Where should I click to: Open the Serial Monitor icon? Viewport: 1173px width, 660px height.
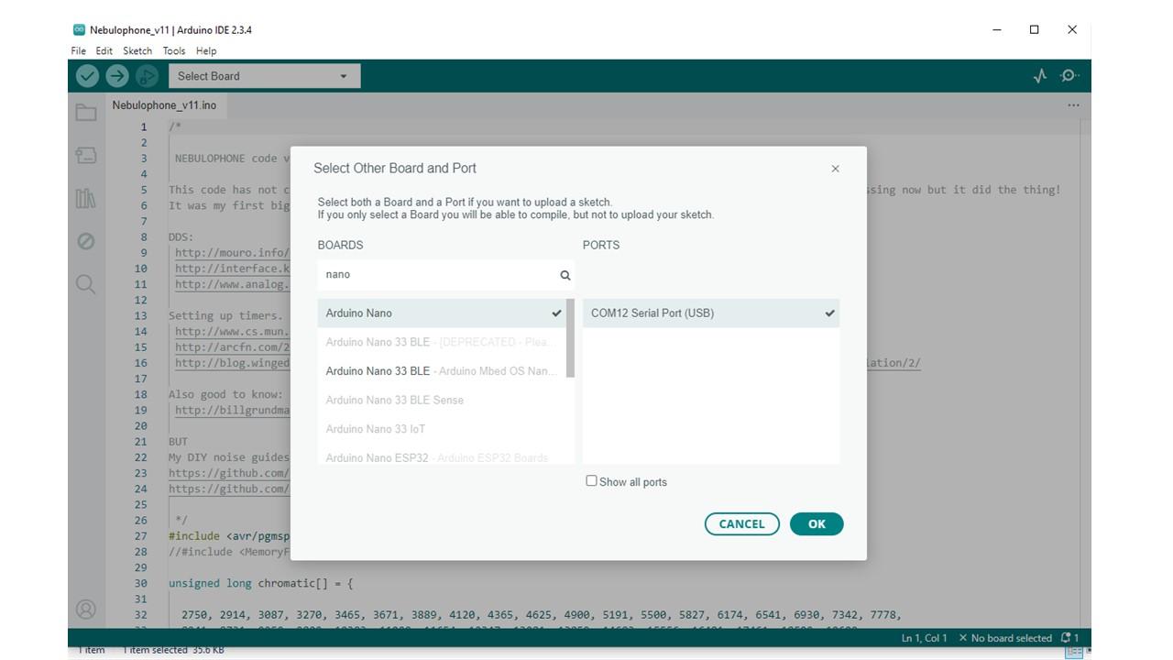click(1069, 76)
